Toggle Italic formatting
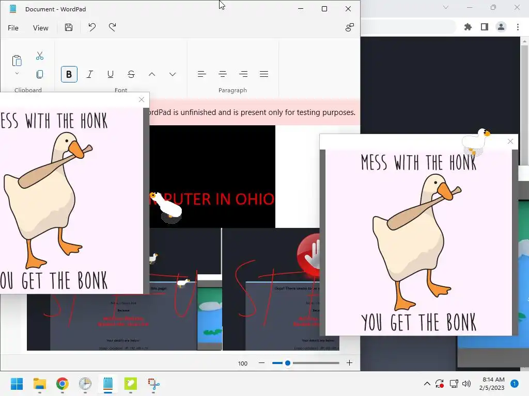Image resolution: width=529 pixels, height=396 pixels. (x=90, y=74)
